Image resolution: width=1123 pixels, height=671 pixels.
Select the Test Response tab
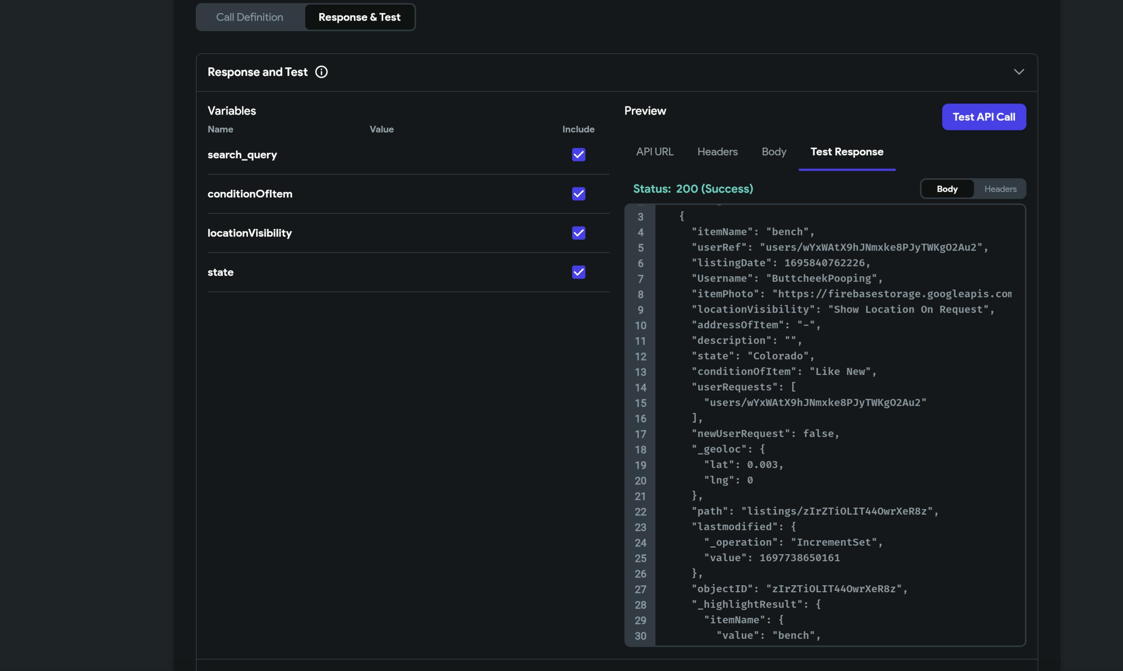point(846,152)
